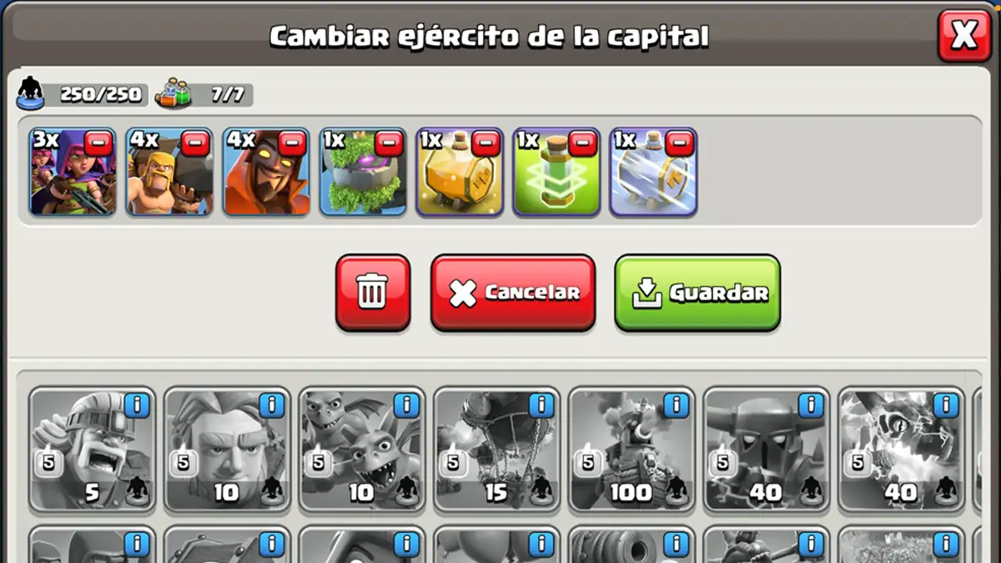Image resolution: width=1001 pixels, height=563 pixels.
Task: Close the Cambiar ejército dialog
Action: 964,36
